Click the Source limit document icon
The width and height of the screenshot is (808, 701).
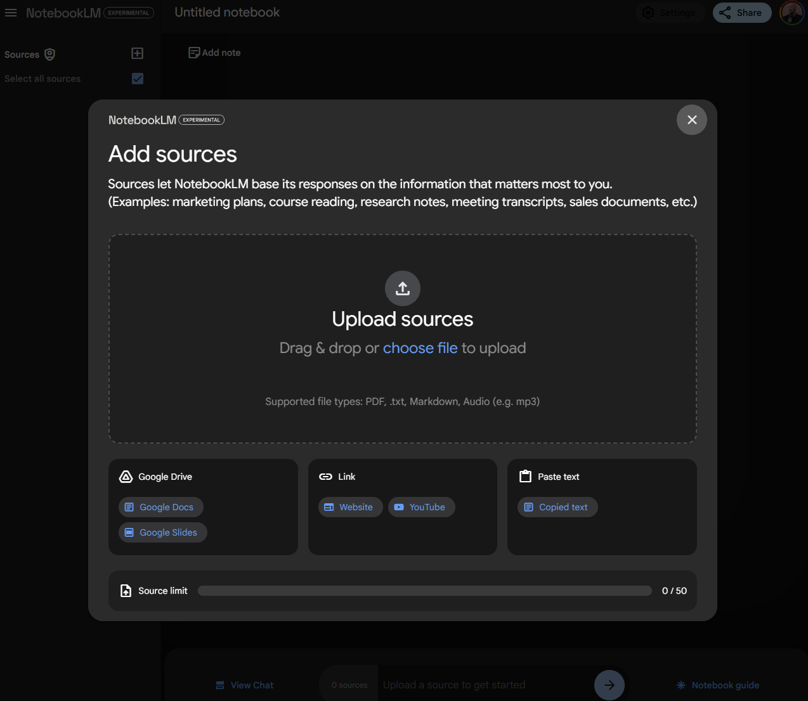point(126,590)
